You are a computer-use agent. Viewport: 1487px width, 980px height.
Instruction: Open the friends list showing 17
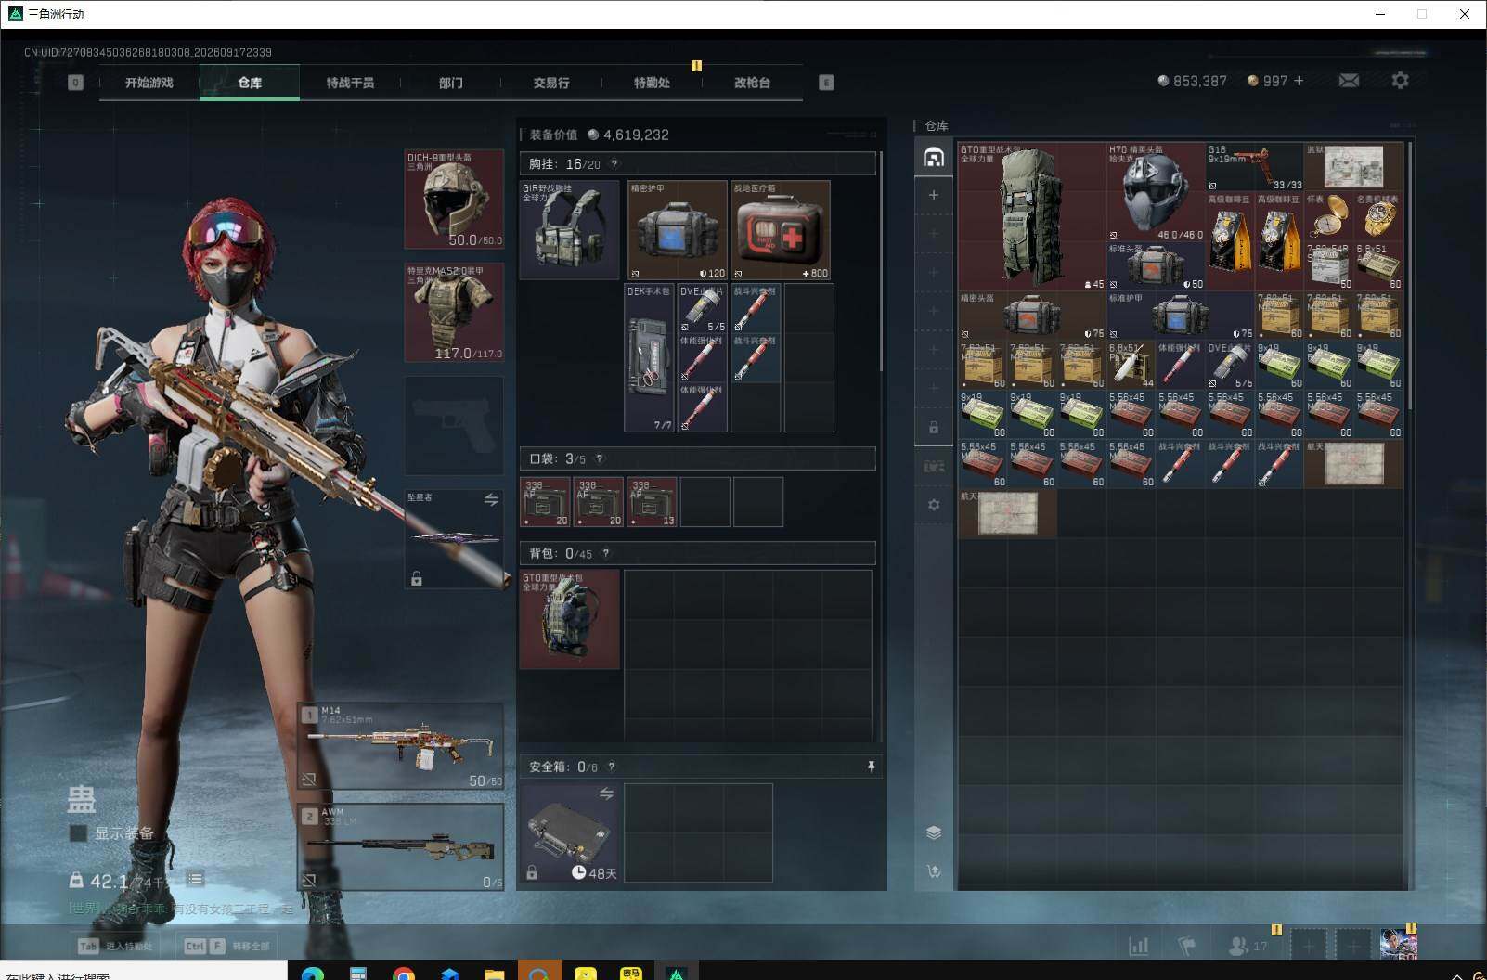pyautogui.click(x=1248, y=946)
